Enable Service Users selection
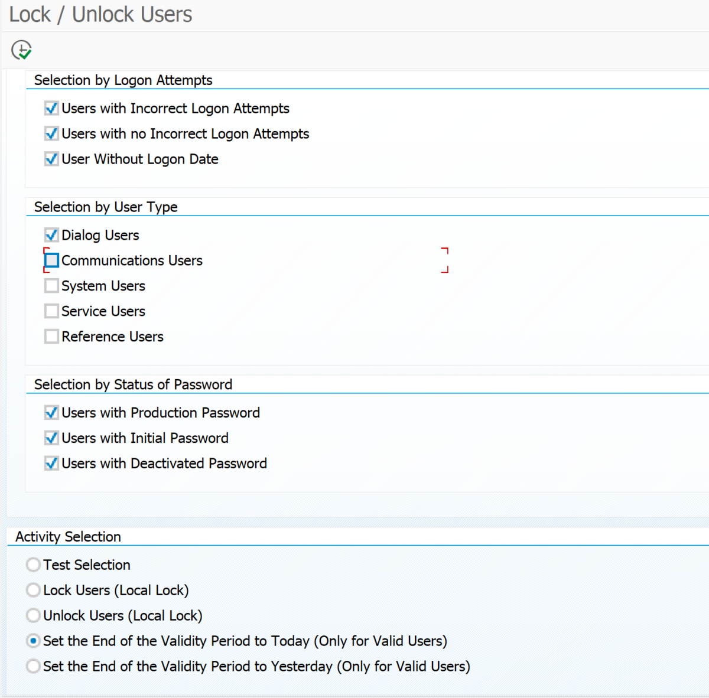The width and height of the screenshot is (709, 698). (x=51, y=311)
